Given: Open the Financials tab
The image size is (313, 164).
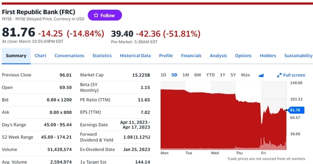Looking at the screenshot, I should click(191, 56).
